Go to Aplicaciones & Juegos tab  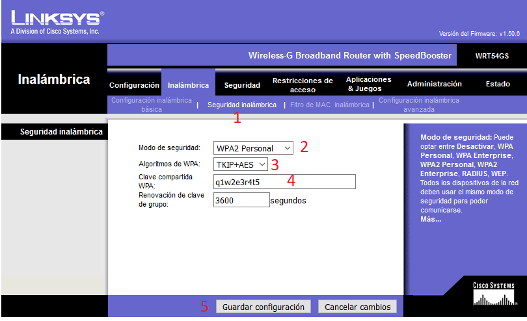368,84
